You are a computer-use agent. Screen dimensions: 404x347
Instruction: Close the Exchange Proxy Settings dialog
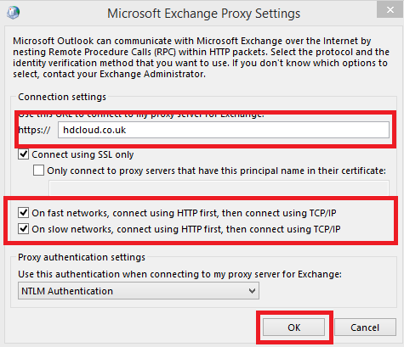390,10
